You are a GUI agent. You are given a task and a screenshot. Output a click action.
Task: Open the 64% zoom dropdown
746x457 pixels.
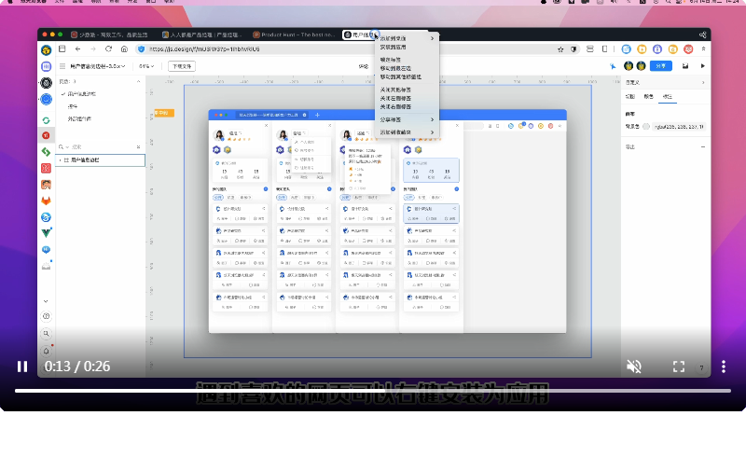tap(146, 66)
